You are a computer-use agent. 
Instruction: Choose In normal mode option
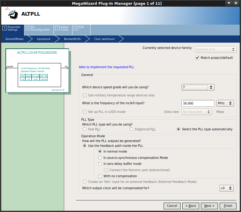(x=100, y=151)
